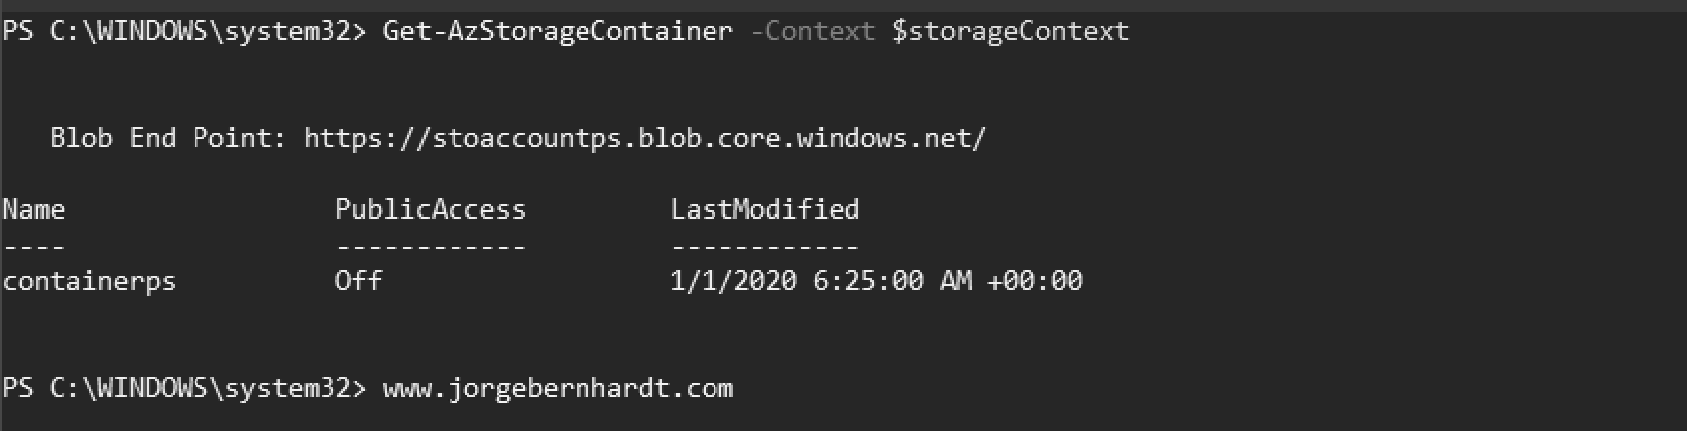Screen dimensions: 1687x431
Task: Click the +00:00 timezone offset
Action: point(1035,281)
